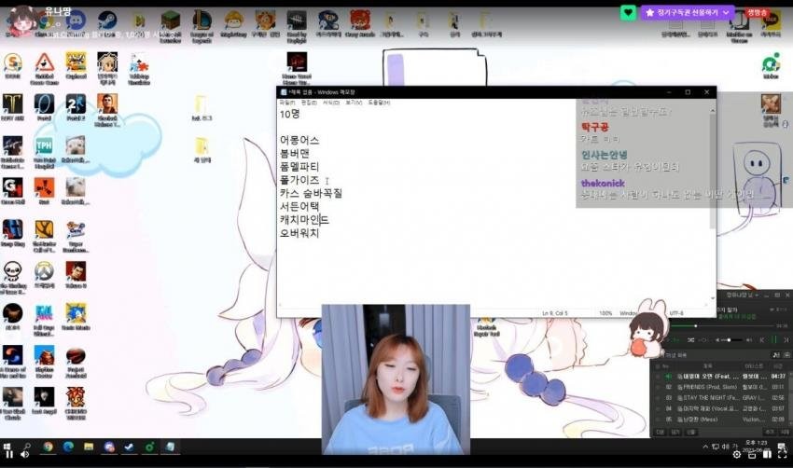This screenshot has width=793, height=468.
Task: Open File Explorer from the taskbar
Action: pyautogui.click(x=89, y=447)
